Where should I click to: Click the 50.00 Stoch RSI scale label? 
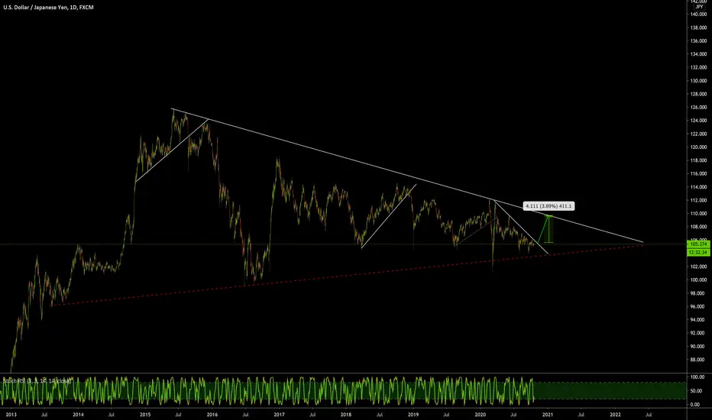[697, 391]
